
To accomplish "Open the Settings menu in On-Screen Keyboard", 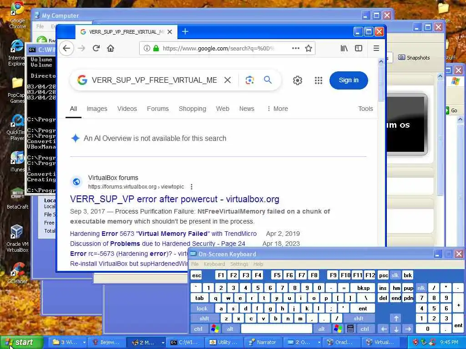I will tap(239, 264).
